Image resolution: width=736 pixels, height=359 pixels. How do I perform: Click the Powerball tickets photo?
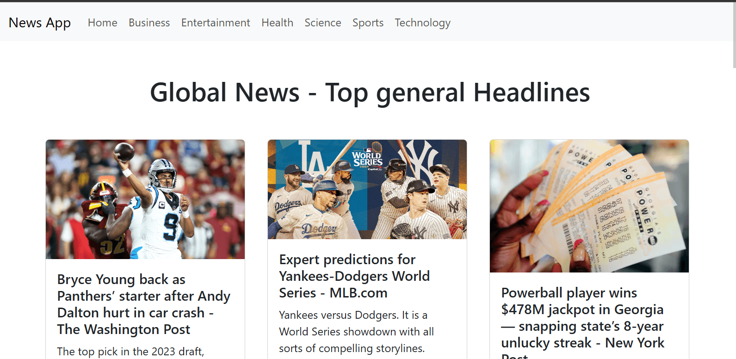589,206
